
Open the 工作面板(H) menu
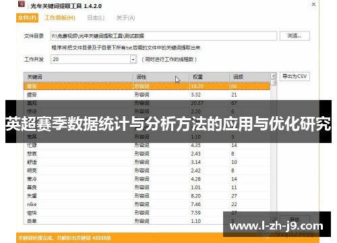(x=60, y=17)
